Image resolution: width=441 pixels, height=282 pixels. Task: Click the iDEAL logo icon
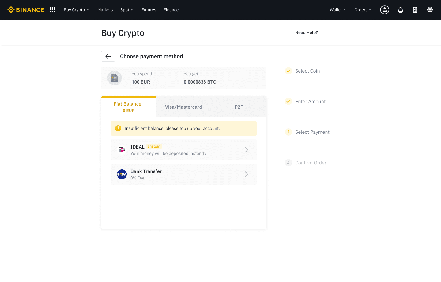122,150
